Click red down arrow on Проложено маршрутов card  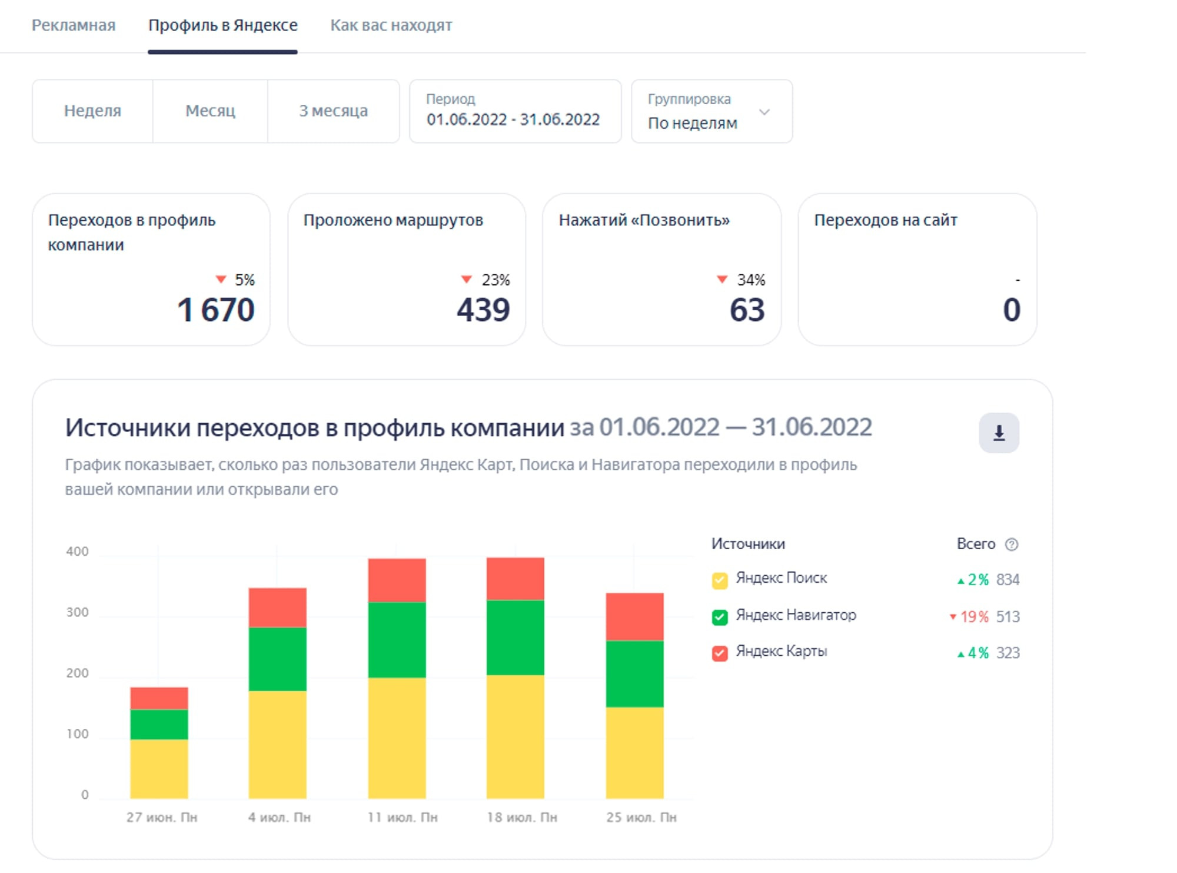[x=466, y=279]
